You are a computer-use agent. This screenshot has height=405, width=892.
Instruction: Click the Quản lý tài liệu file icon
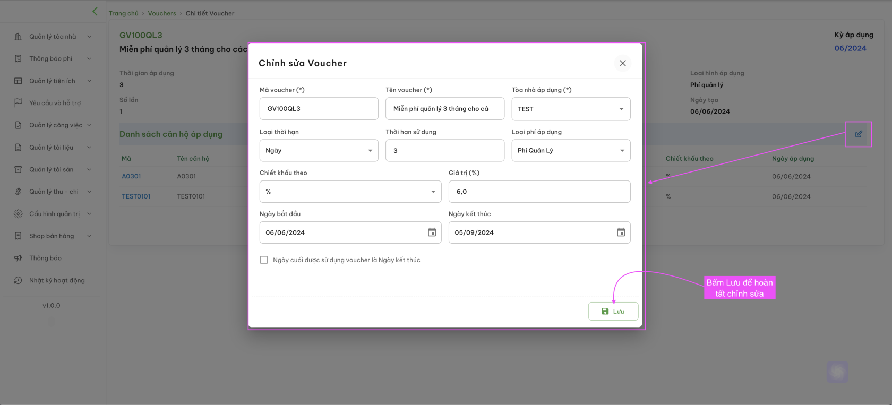pos(18,148)
